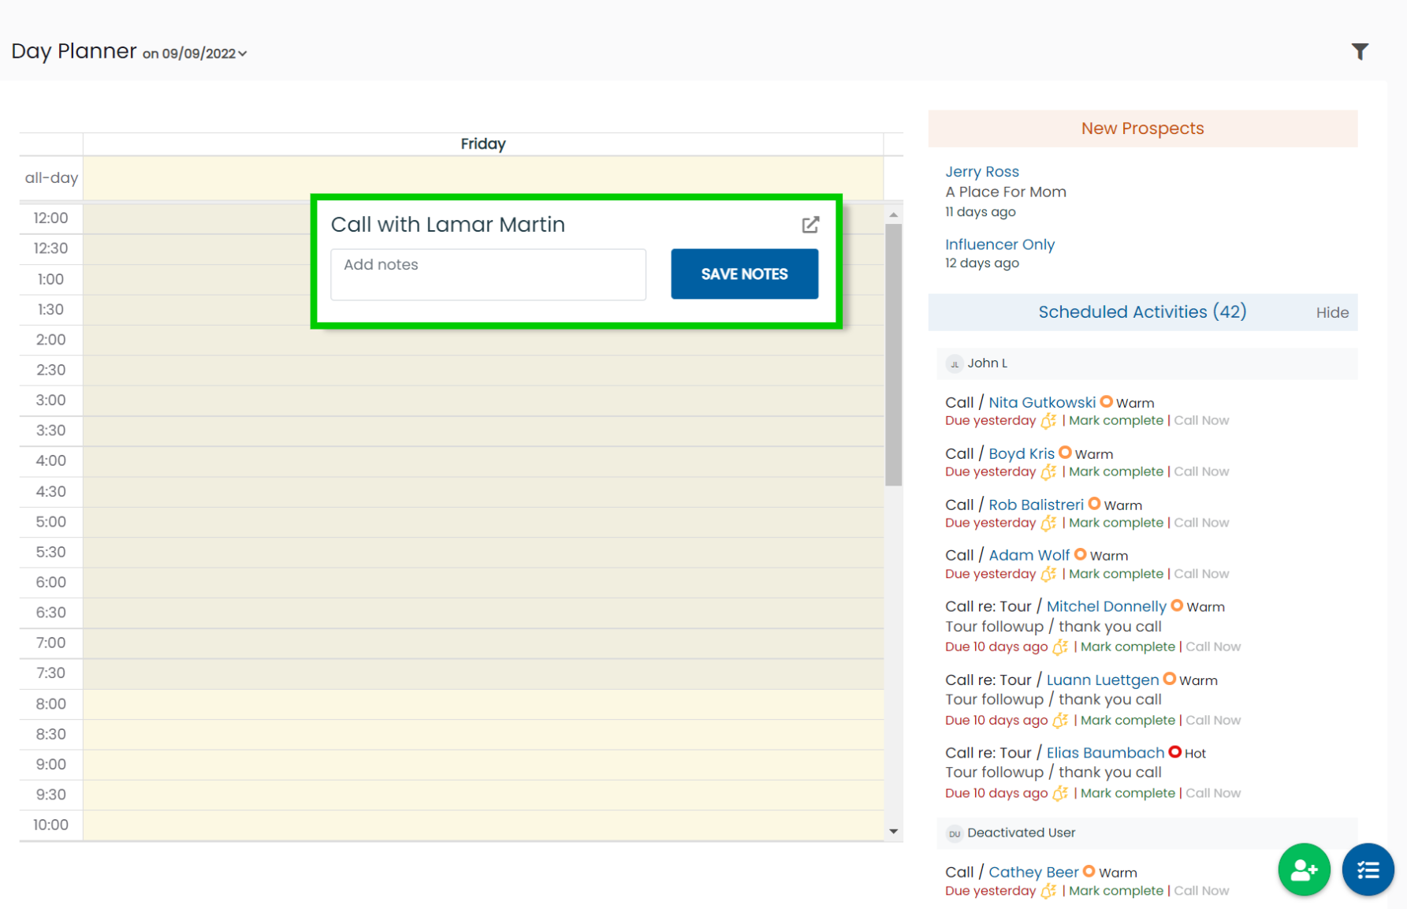Open Nita Gutkowski profile link
The width and height of the screenshot is (1407, 909).
point(1042,403)
